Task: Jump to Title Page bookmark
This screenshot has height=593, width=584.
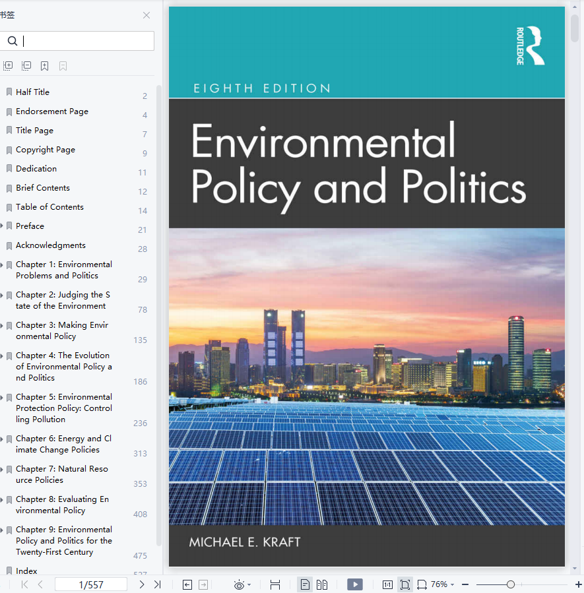Action: 34,130
